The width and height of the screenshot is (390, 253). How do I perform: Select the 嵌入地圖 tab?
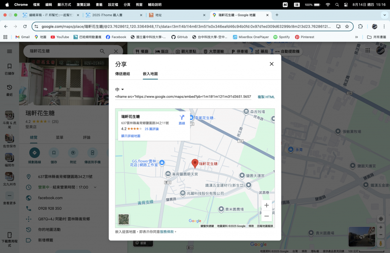pyautogui.click(x=150, y=74)
